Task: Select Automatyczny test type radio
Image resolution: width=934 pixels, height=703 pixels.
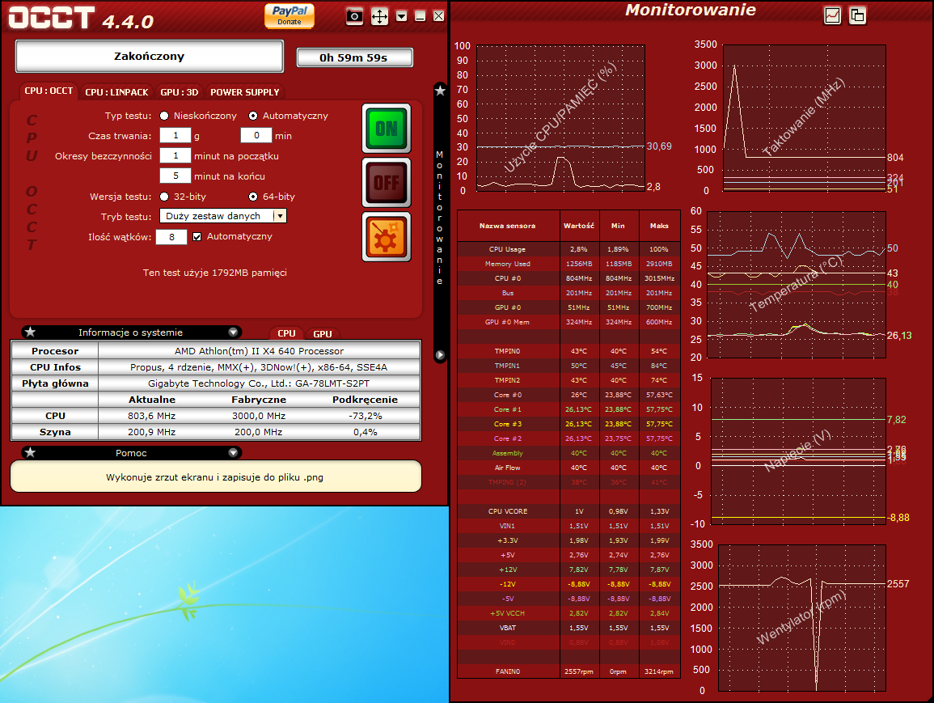Action: point(253,116)
